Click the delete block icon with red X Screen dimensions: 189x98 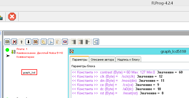pos(65,42)
